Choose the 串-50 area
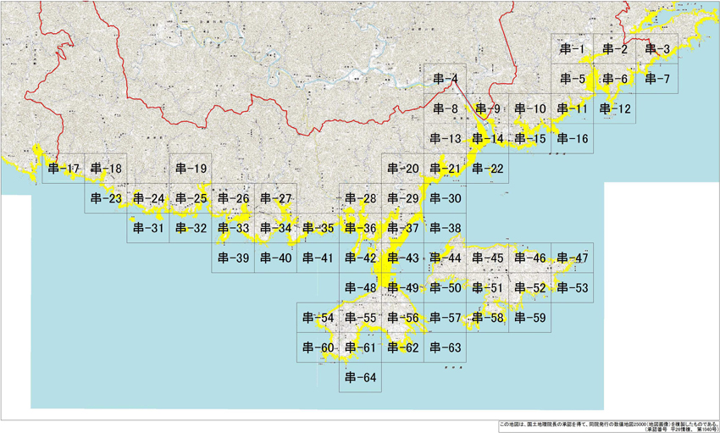The image size is (720, 433). tap(445, 287)
